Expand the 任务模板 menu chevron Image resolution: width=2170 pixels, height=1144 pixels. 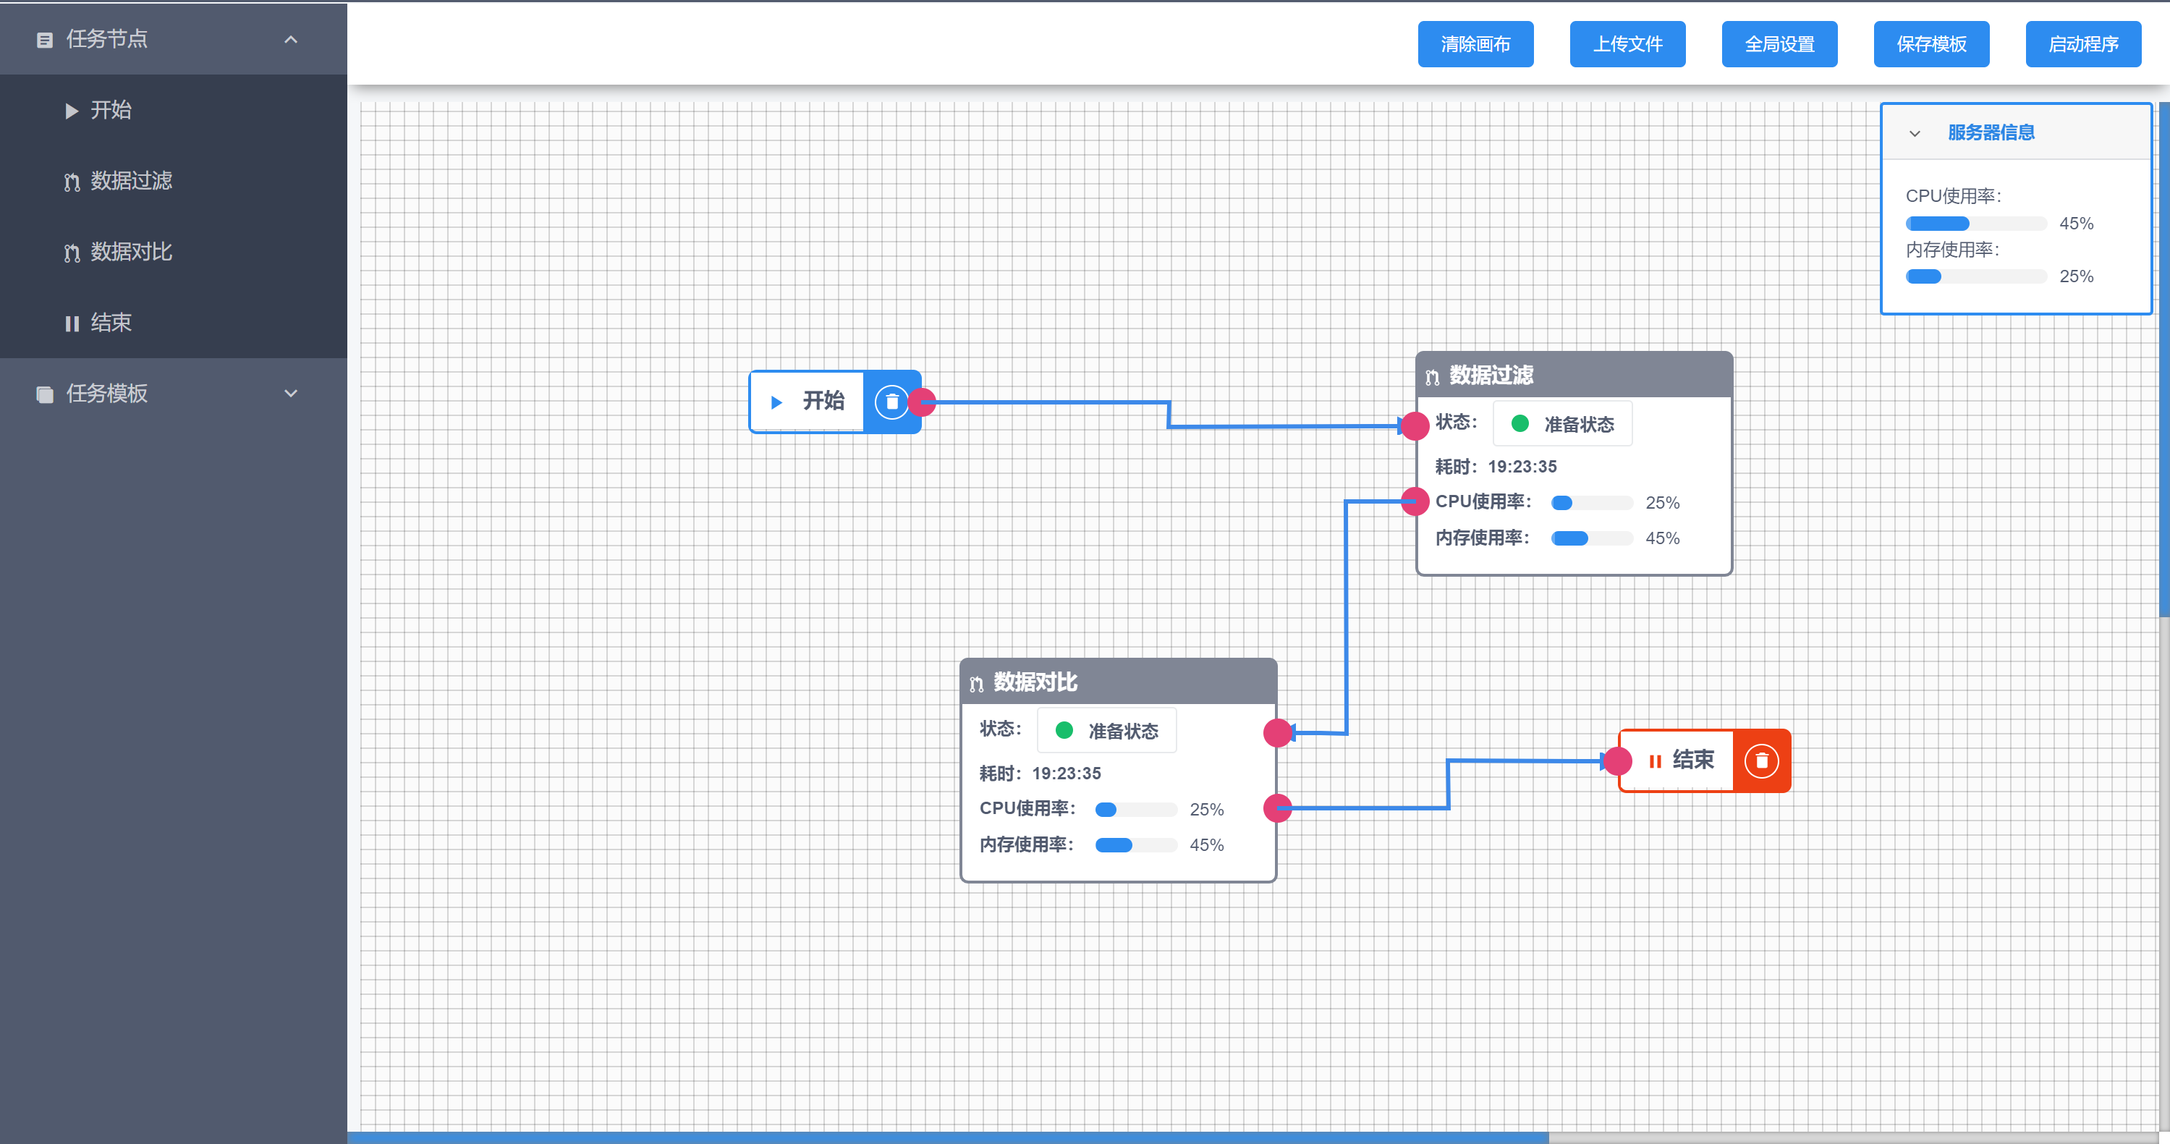pyautogui.click(x=291, y=394)
